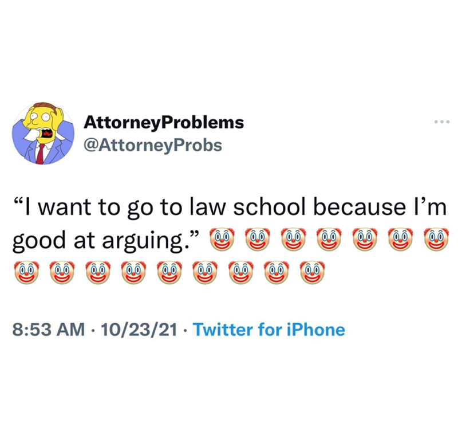Click the @AttorneyProbs handle
Image resolution: width=458 pixels, height=435 pixels.
click(x=152, y=146)
